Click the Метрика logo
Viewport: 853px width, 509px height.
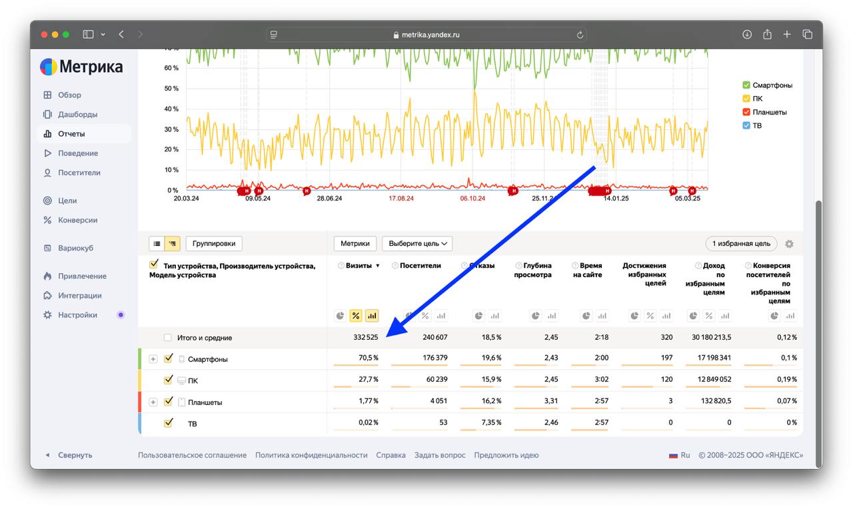click(x=81, y=67)
